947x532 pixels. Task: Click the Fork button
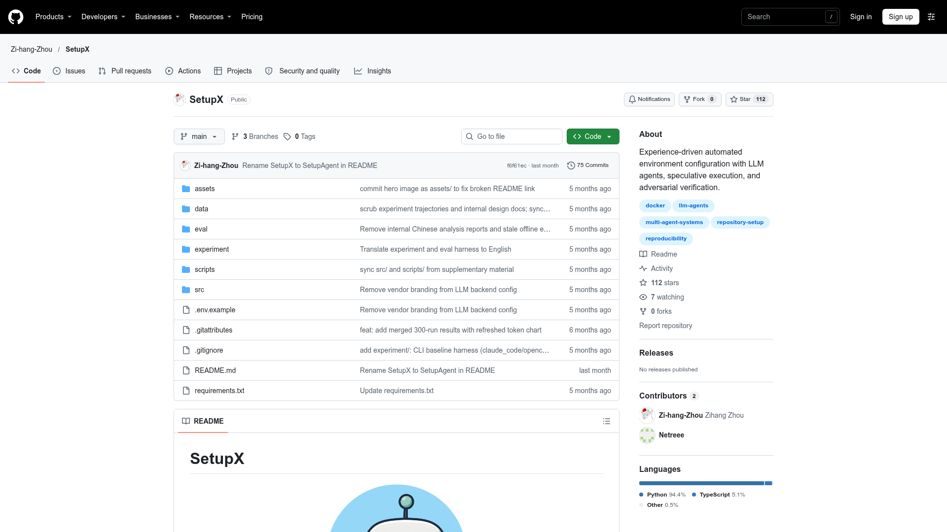click(700, 100)
